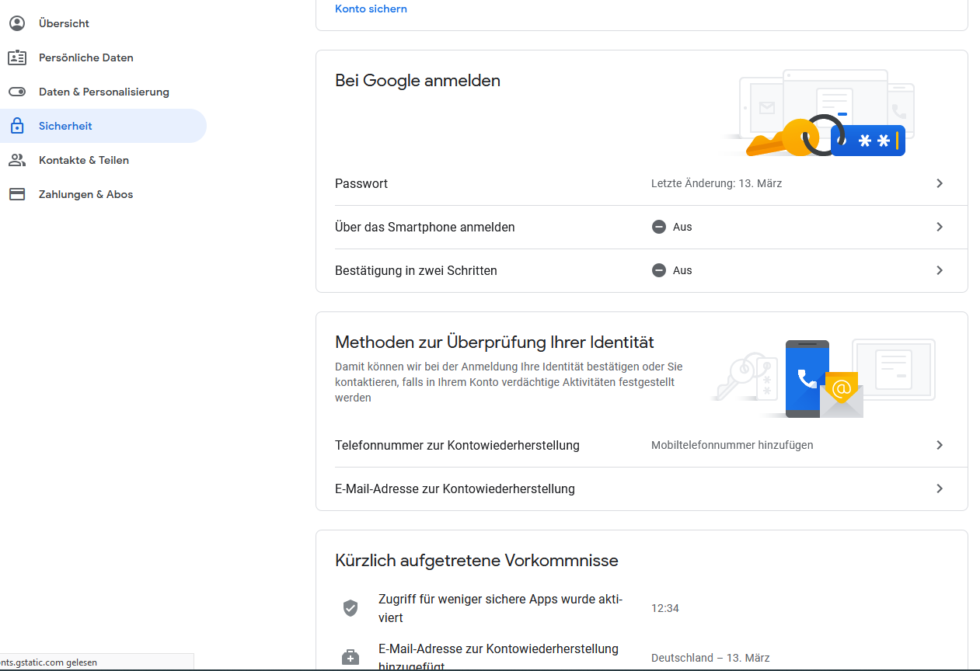This screenshot has height=671, width=980.
Task: Open Bestätigung in zwei Schritten setting
Action: pos(642,270)
